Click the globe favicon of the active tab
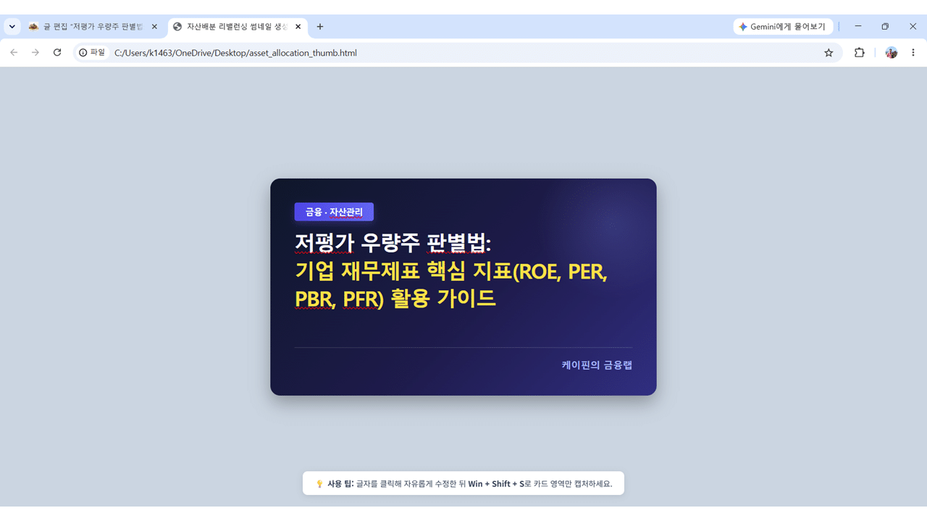 (177, 27)
